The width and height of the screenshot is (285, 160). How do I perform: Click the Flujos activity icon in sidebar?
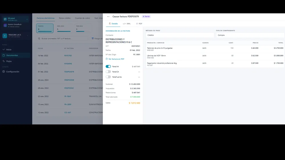tap(4, 61)
